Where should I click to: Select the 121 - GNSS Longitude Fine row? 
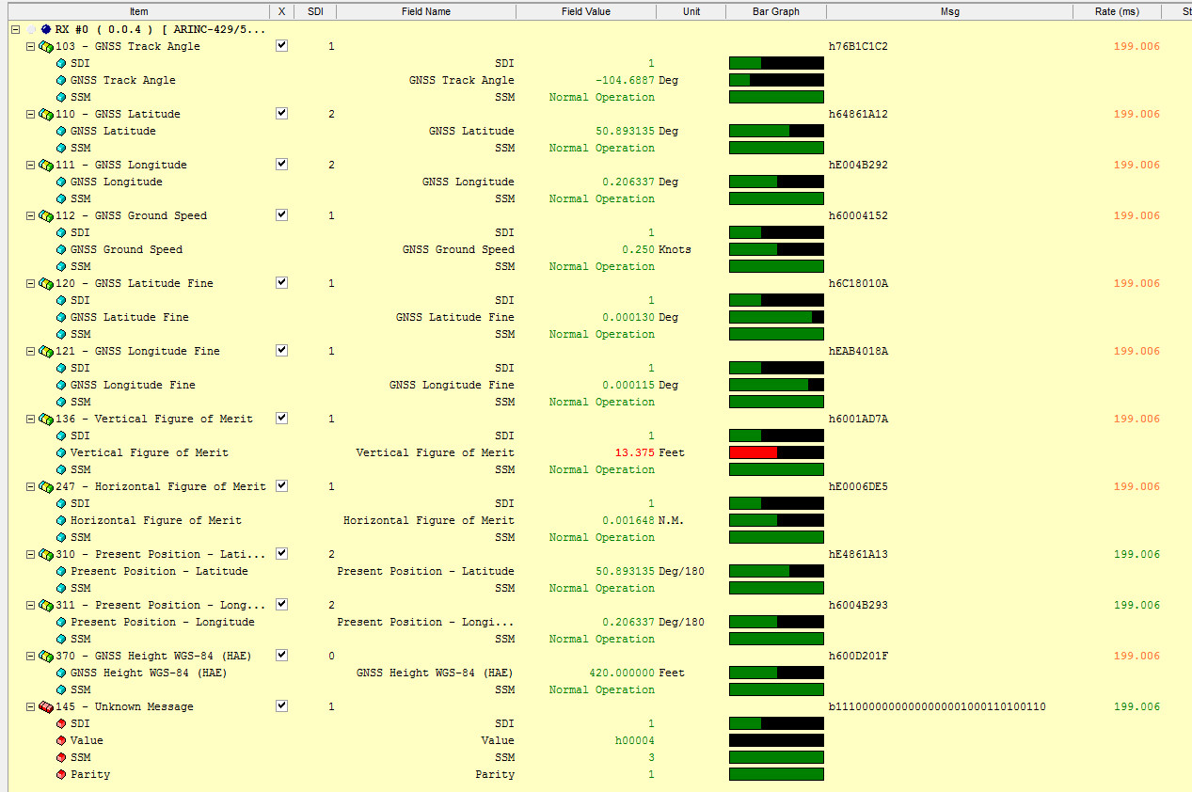pyautogui.click(x=156, y=351)
